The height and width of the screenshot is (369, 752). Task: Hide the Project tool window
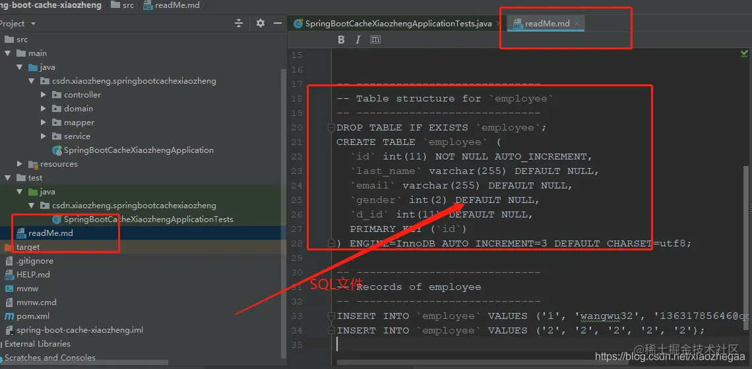277,23
